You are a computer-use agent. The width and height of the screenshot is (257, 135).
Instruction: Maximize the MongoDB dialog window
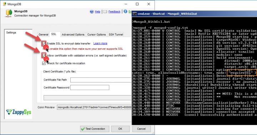(137, 4)
